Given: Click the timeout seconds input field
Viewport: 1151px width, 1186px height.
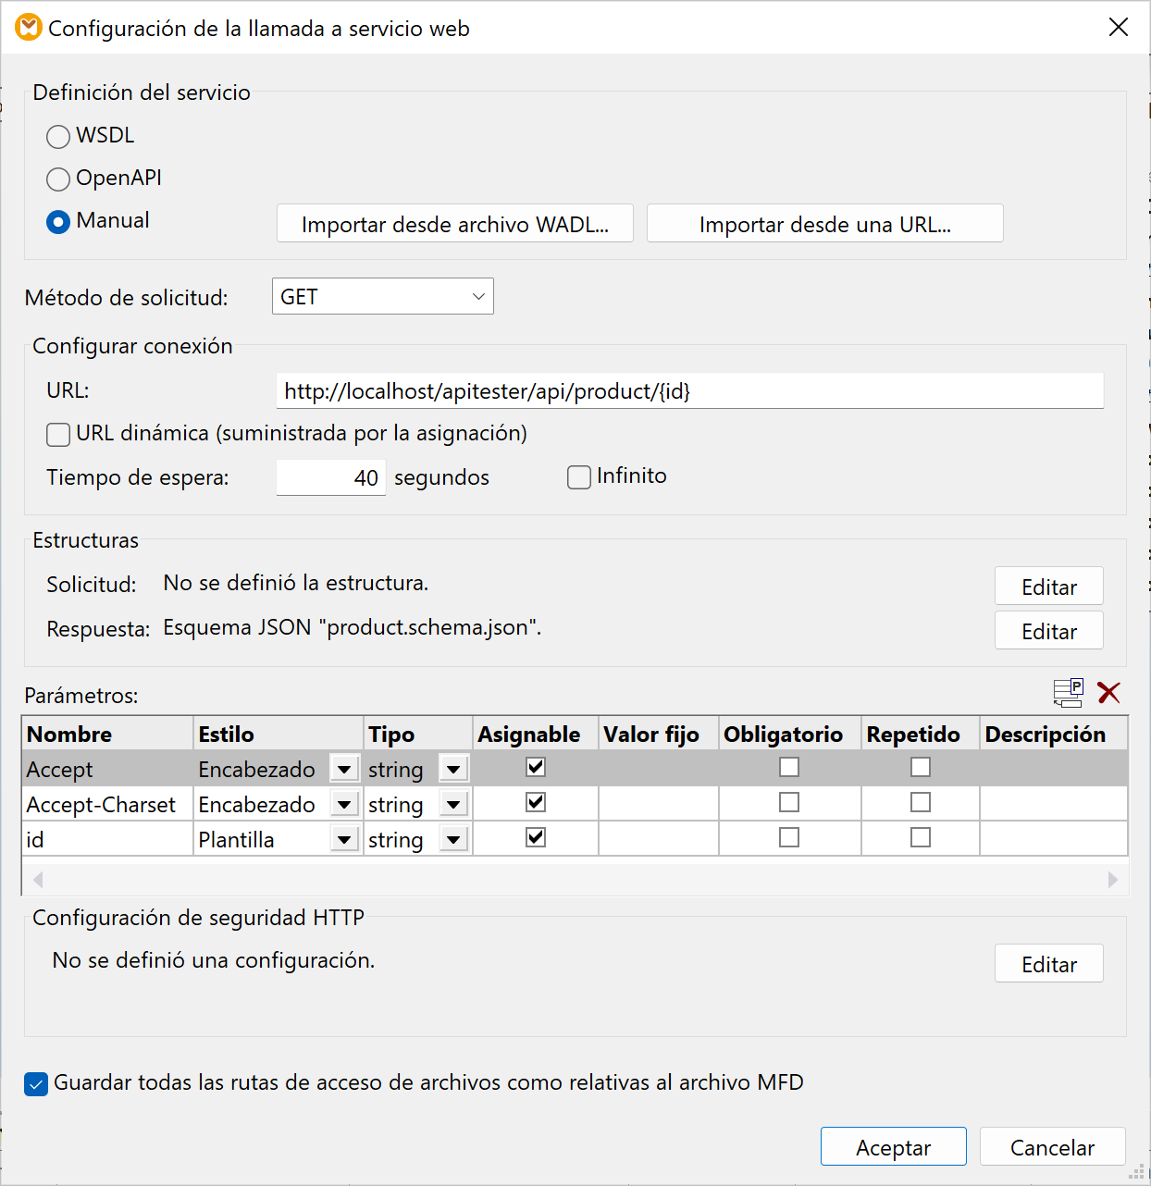Looking at the screenshot, I should pos(330,478).
